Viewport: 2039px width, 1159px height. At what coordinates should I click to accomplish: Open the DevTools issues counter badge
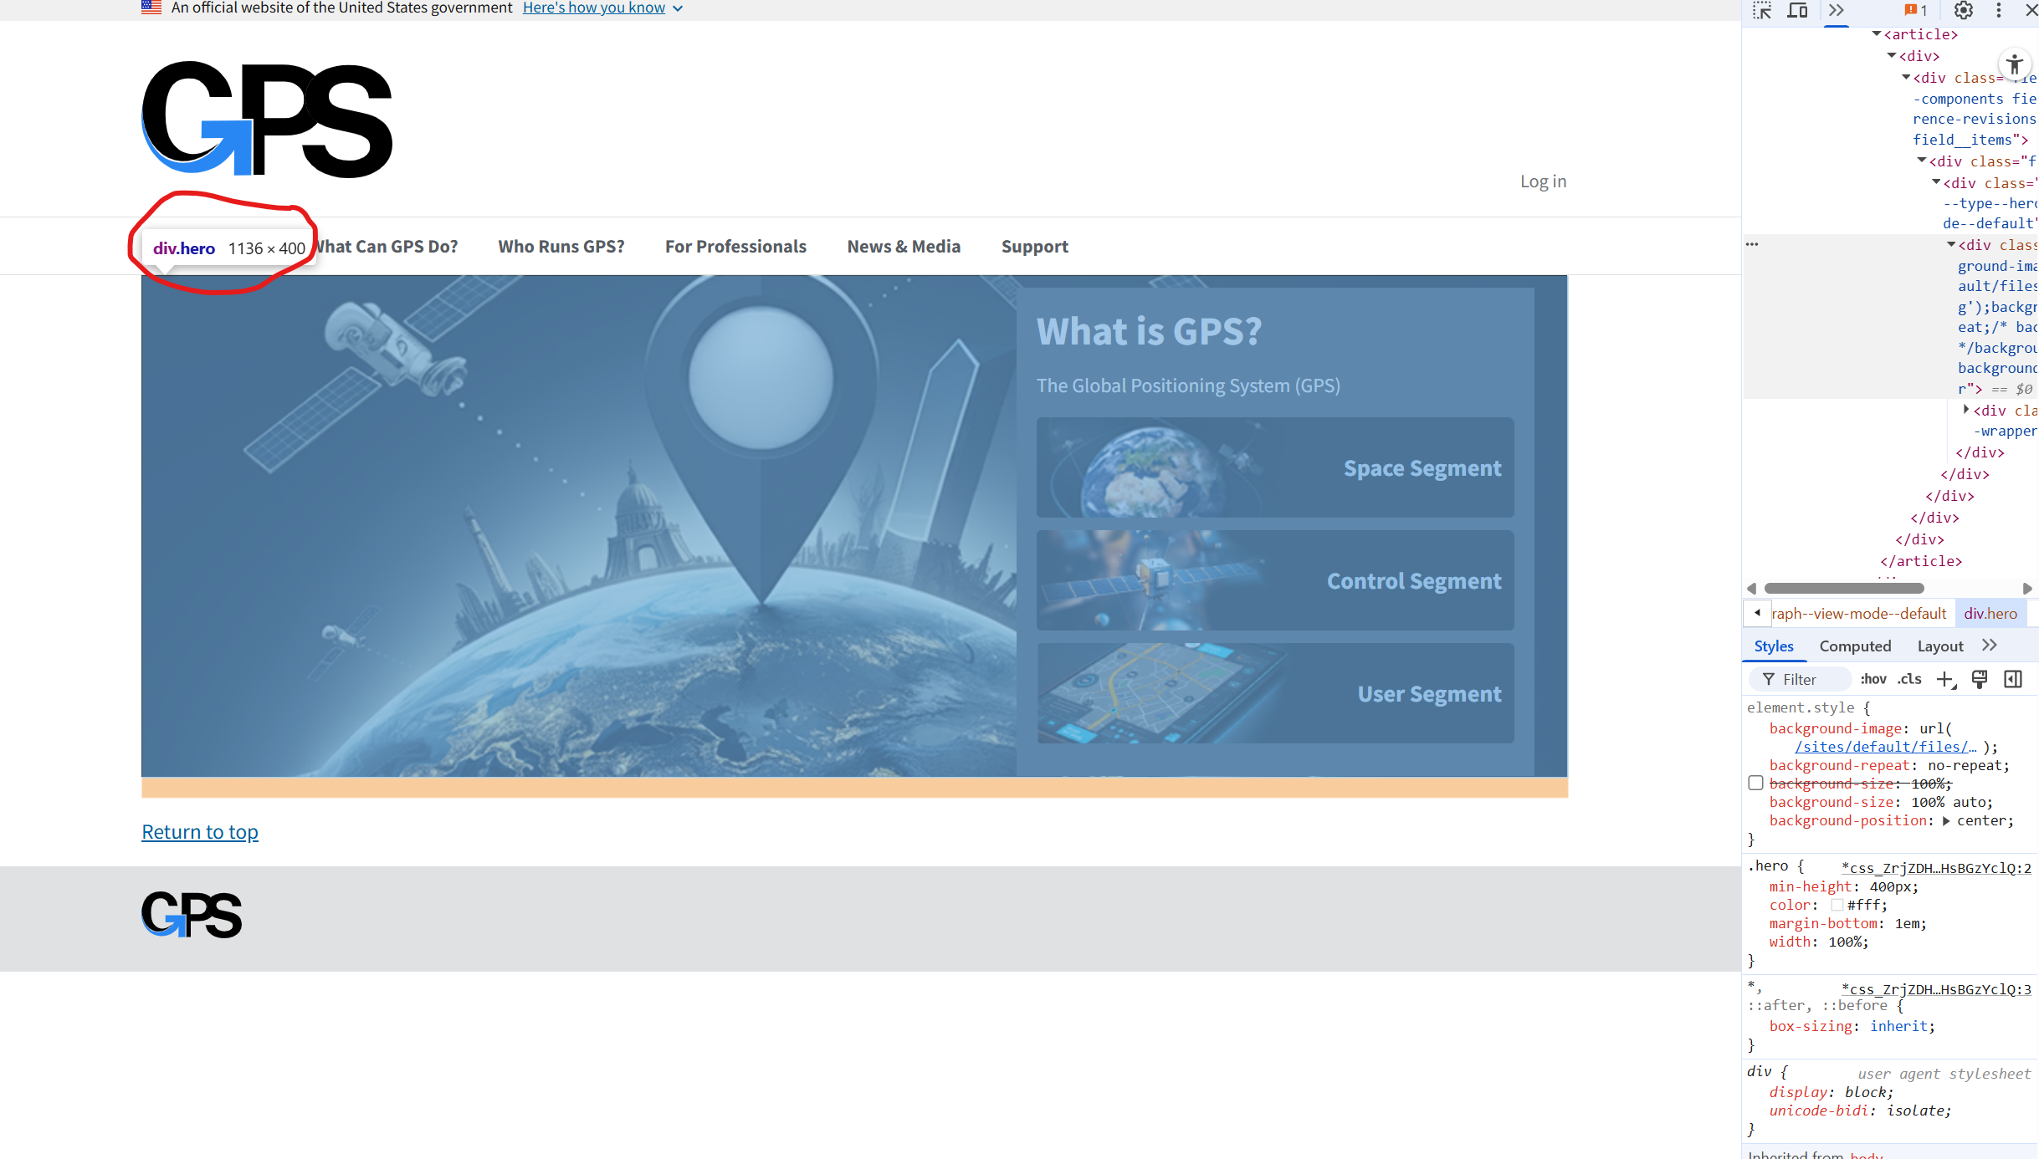[x=1915, y=10]
